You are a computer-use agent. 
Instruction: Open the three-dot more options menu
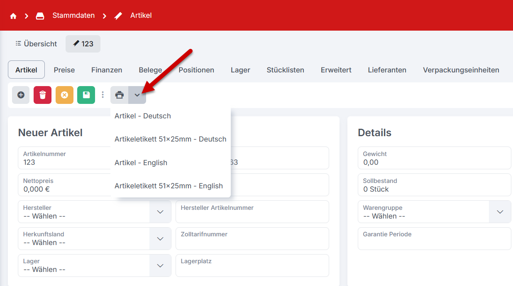103,95
